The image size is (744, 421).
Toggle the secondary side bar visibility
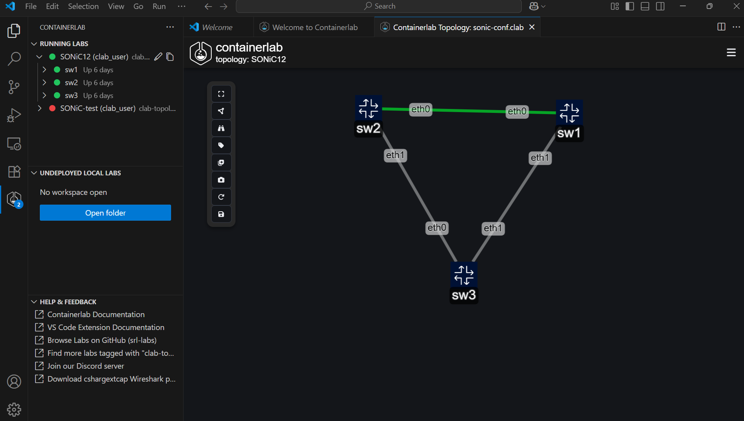(660, 6)
